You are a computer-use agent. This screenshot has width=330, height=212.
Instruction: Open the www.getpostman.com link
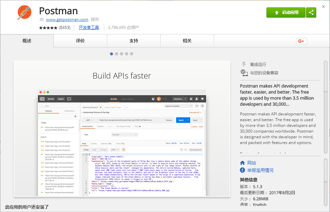[x=67, y=20]
